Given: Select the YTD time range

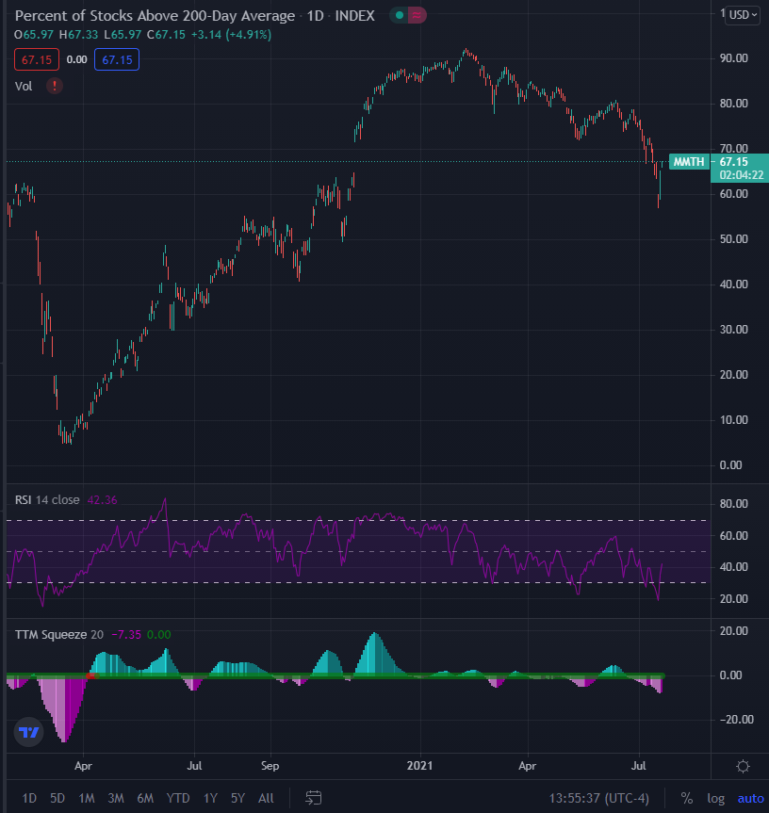Looking at the screenshot, I should 178,798.
